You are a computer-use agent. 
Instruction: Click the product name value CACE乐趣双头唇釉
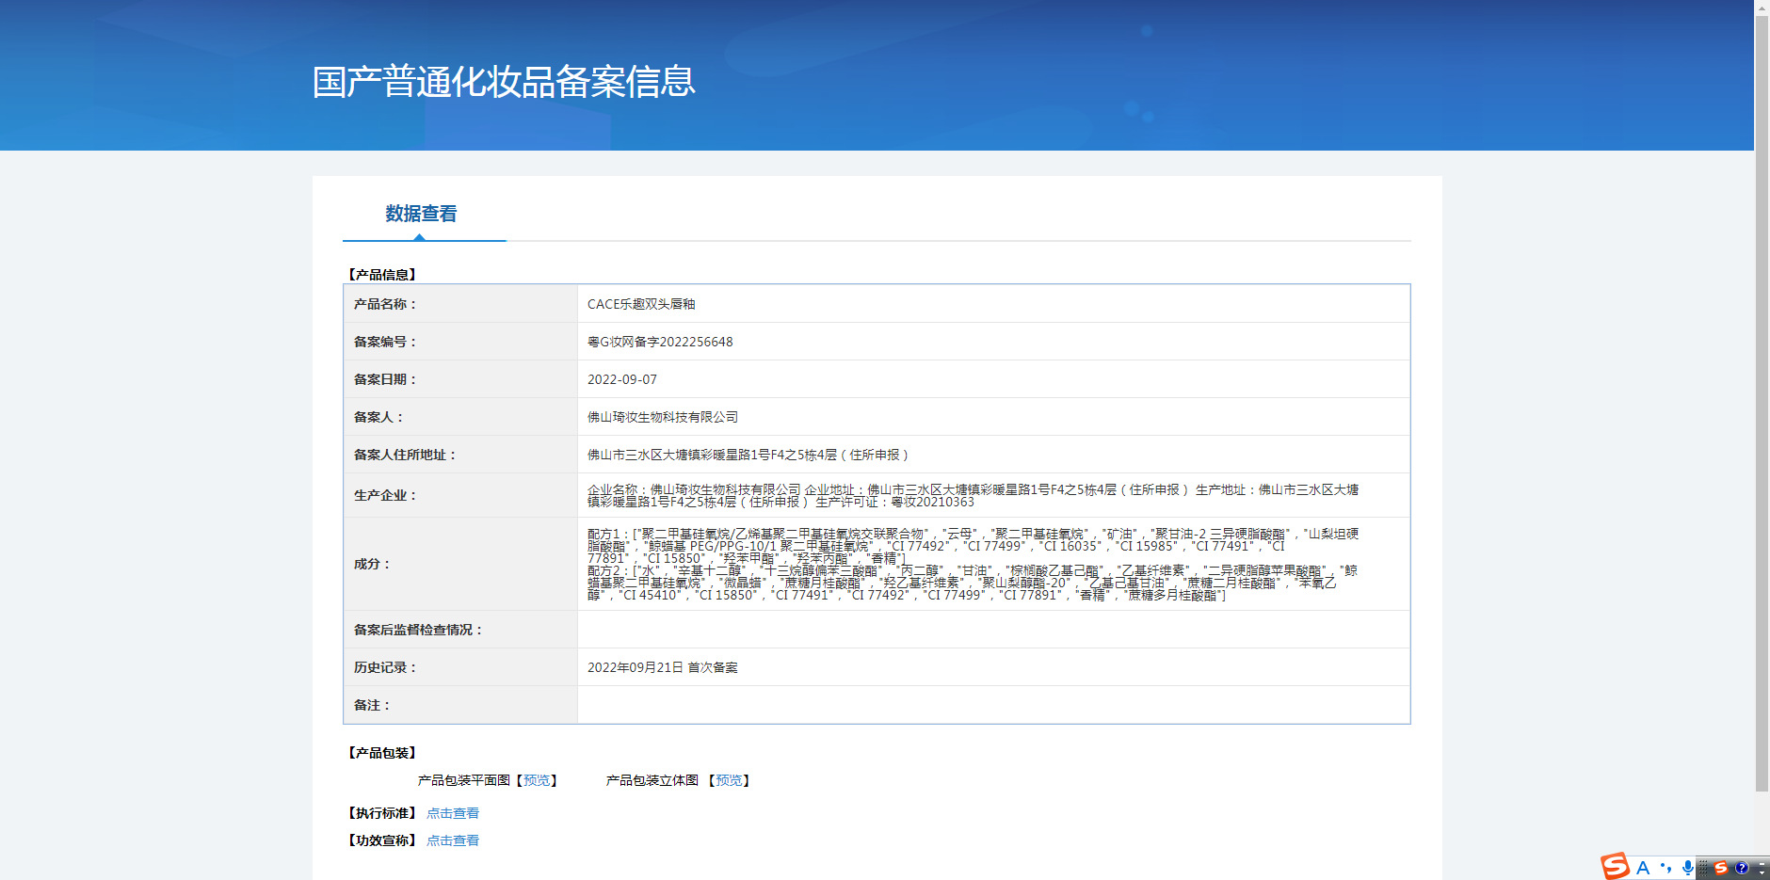641,304
